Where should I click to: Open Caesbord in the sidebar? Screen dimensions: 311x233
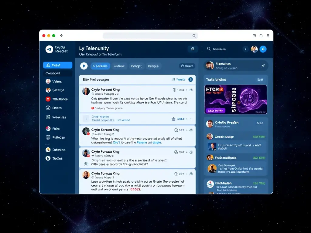(58, 73)
